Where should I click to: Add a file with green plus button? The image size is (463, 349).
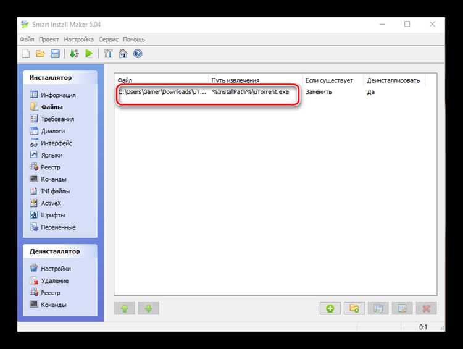point(330,308)
